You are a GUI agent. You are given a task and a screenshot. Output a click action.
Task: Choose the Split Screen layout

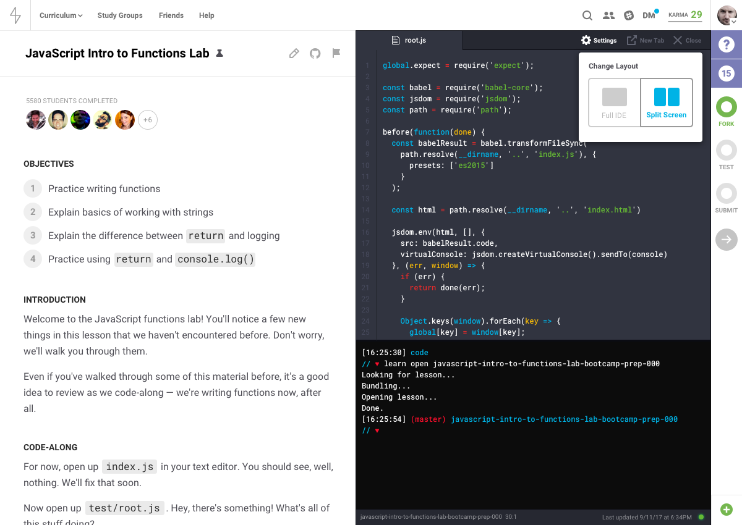(x=666, y=103)
